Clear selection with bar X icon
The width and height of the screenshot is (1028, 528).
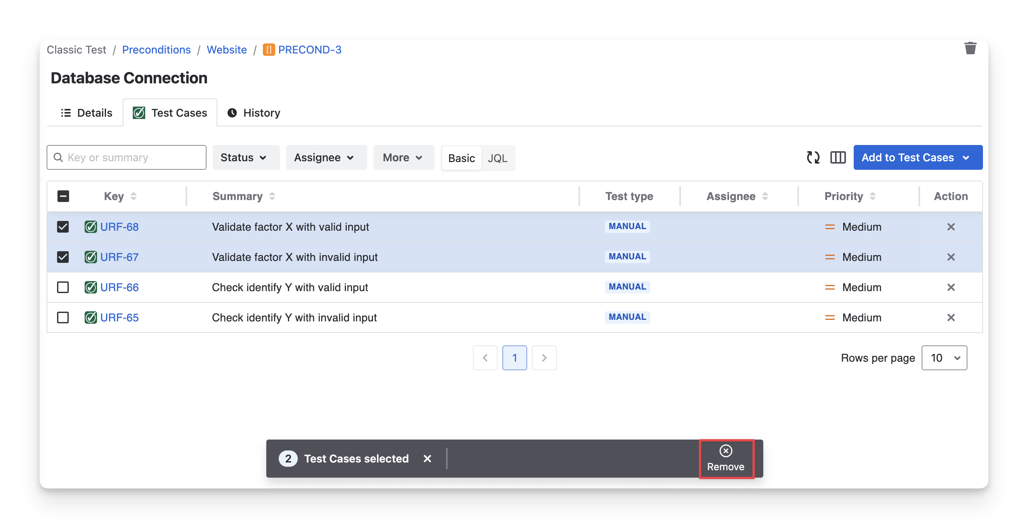coord(427,459)
